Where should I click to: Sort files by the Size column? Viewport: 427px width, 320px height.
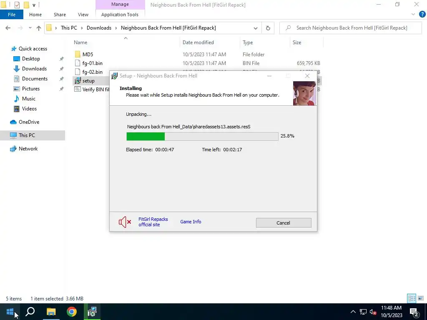coord(297,42)
